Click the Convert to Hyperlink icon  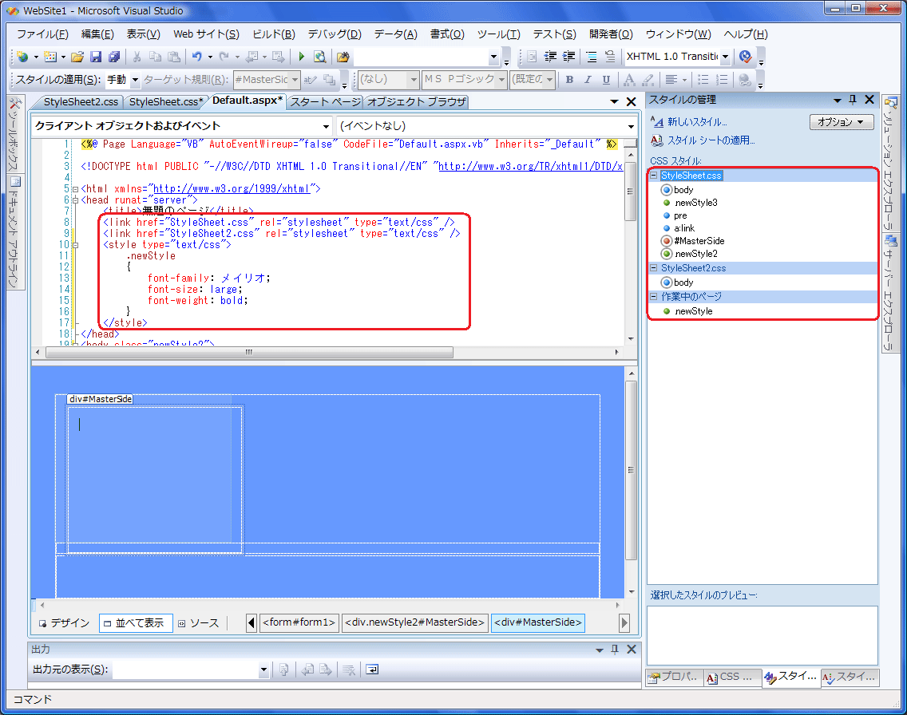(x=745, y=80)
